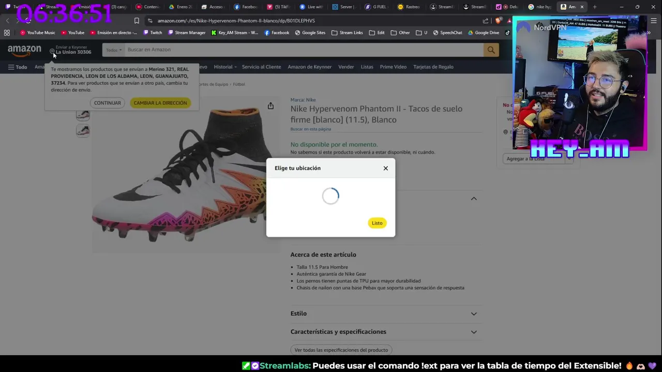Click Ver todas las especificaciones del producto
This screenshot has width=662, height=372.
341,350
